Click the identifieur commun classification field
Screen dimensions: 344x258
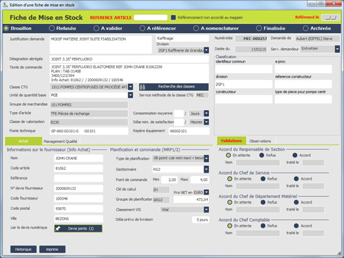(244, 69)
